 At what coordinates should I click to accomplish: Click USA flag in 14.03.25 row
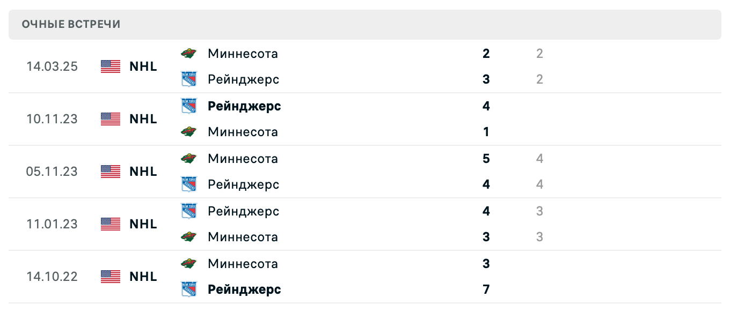click(111, 66)
